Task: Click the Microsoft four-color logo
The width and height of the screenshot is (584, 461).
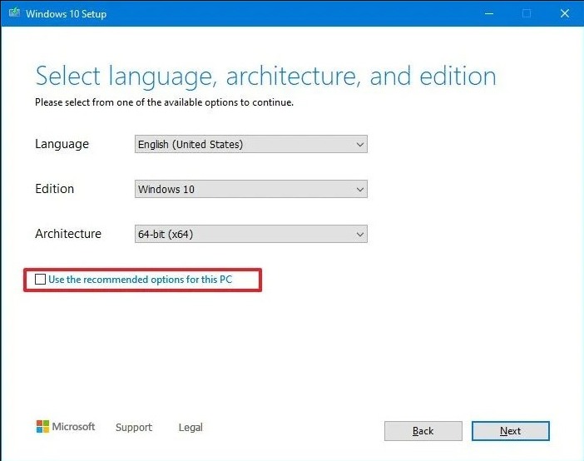Action: [x=42, y=427]
